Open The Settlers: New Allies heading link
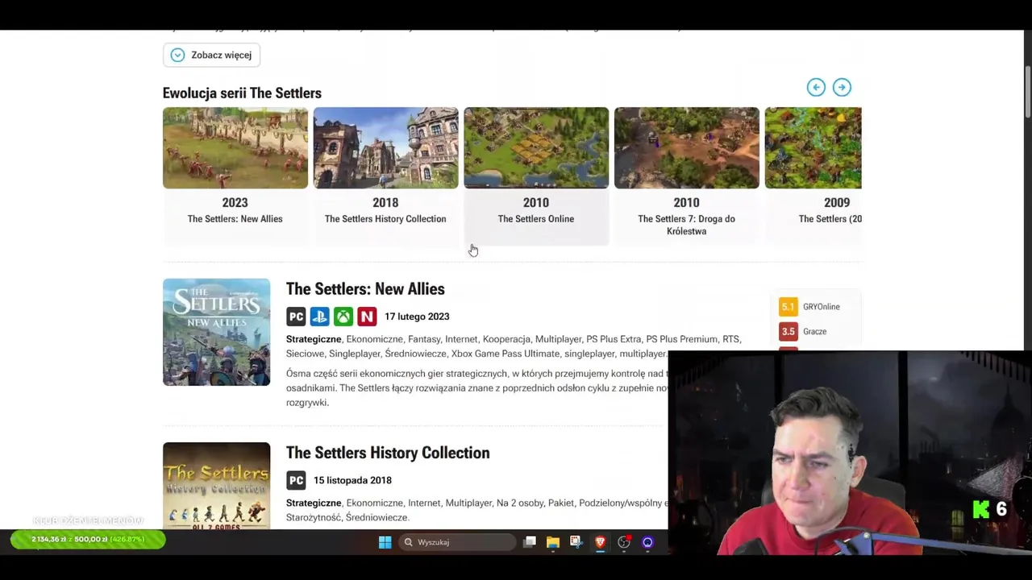This screenshot has width=1032, height=580. 365,289
